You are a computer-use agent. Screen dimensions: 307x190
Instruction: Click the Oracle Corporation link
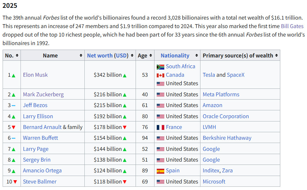[226, 117]
